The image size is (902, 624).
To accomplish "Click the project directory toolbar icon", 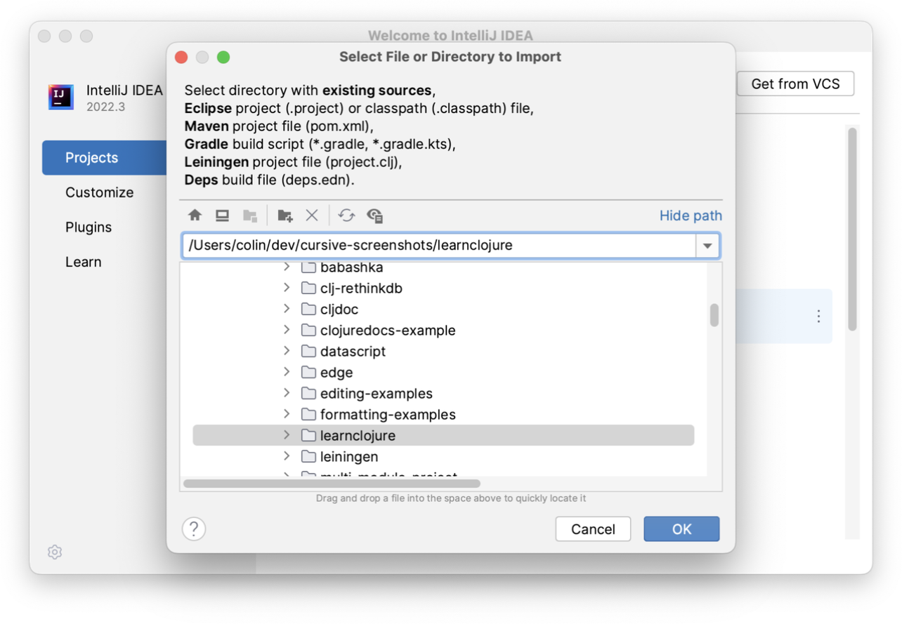I will 249,215.
